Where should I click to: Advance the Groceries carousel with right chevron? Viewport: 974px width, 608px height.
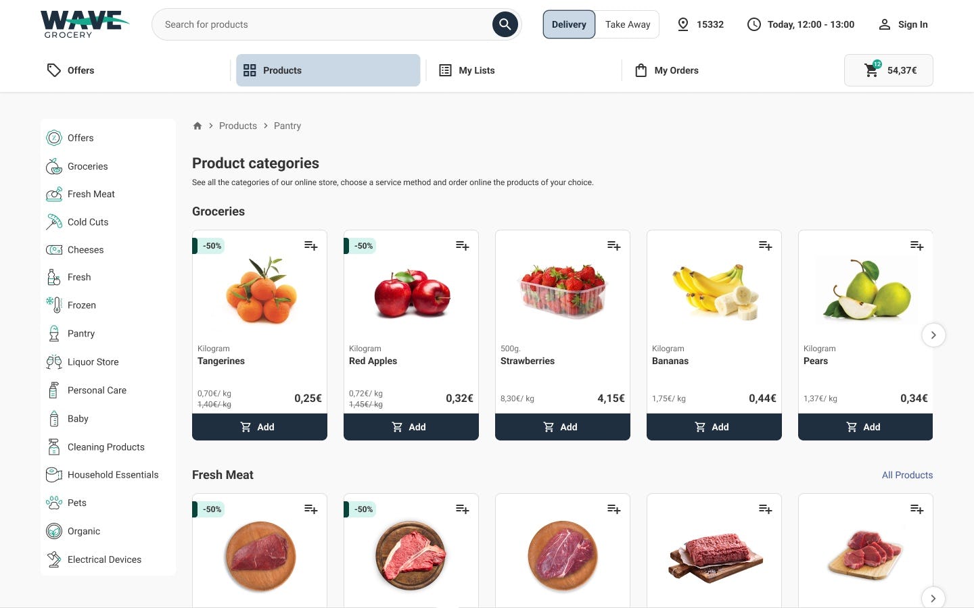click(x=933, y=334)
